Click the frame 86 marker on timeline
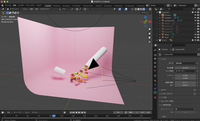The height and width of the screenshot is (121, 200). pos(54,116)
